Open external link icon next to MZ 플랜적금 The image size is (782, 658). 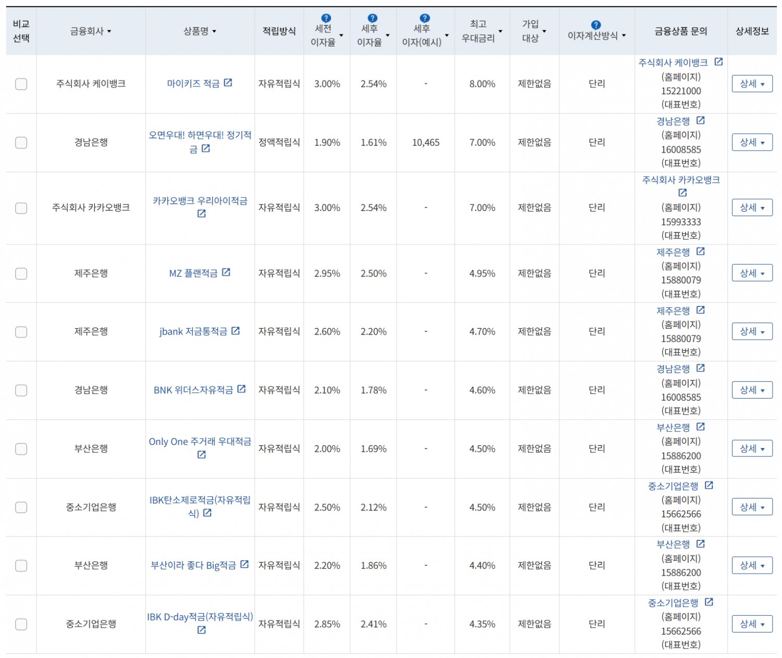click(226, 272)
